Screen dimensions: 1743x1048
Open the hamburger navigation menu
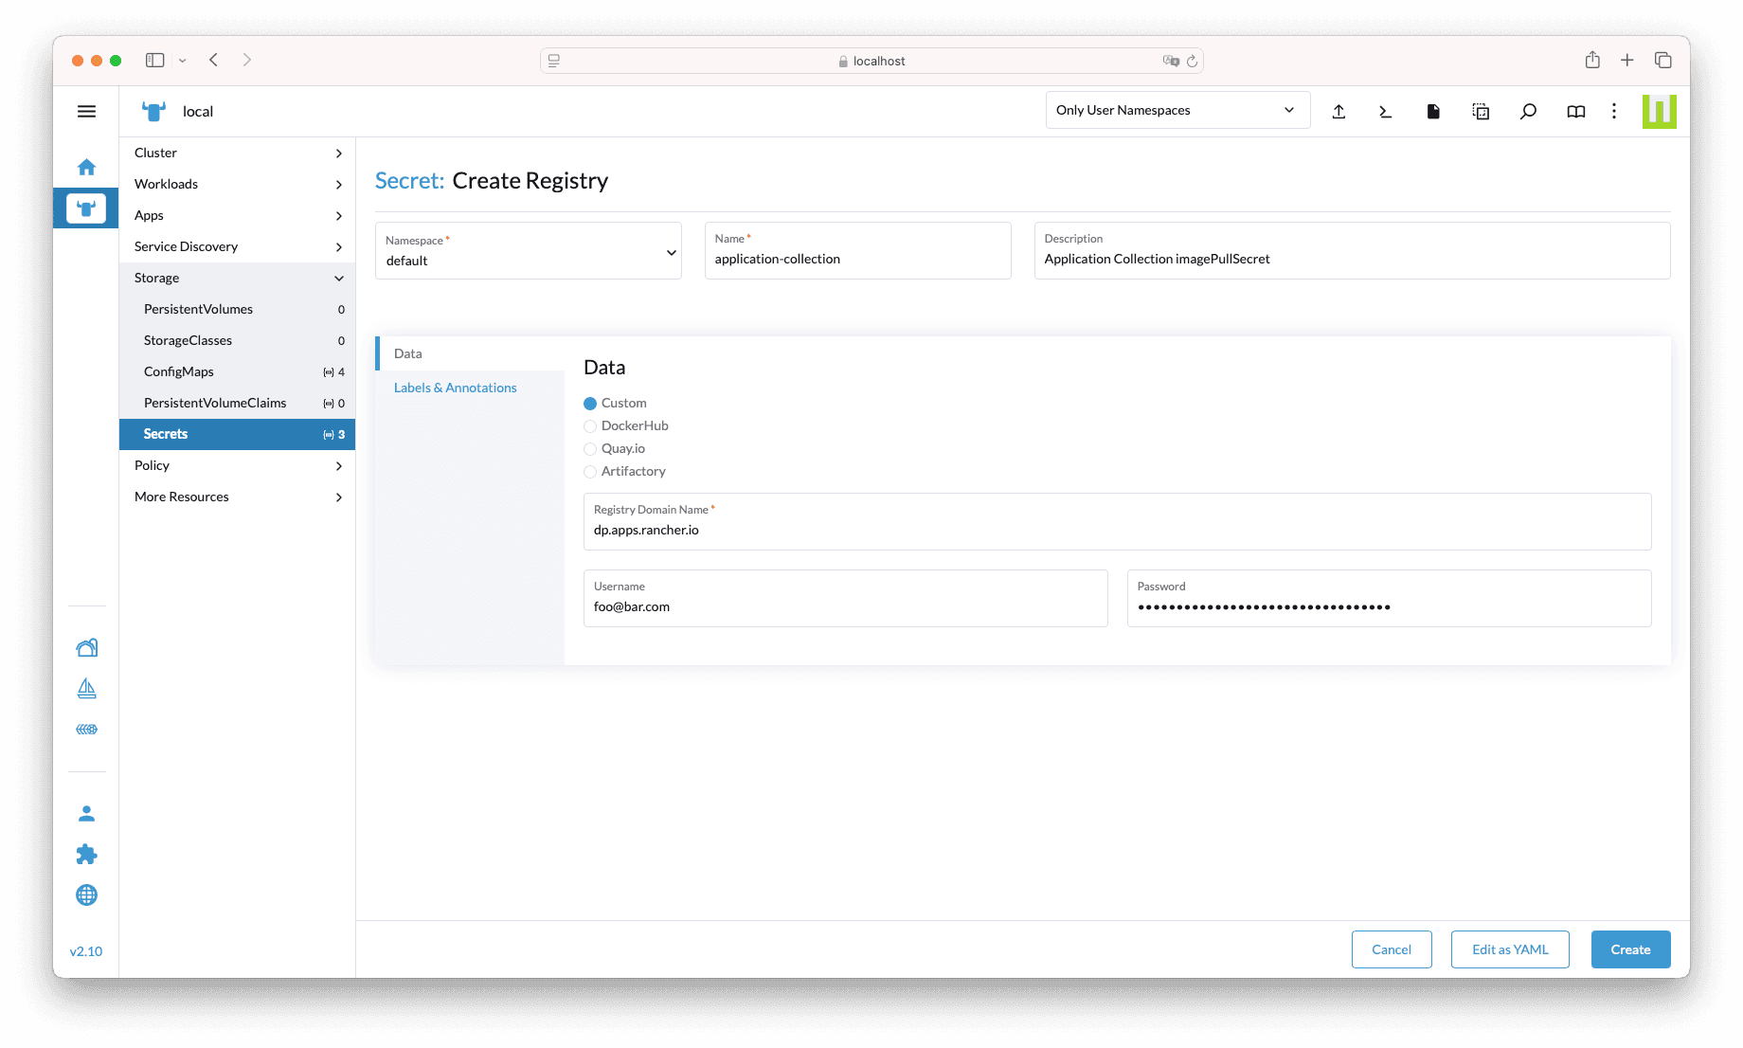point(86,112)
